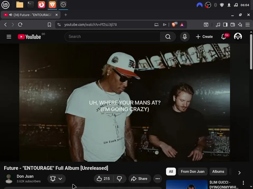Select the From Don Juan chip

(192, 171)
